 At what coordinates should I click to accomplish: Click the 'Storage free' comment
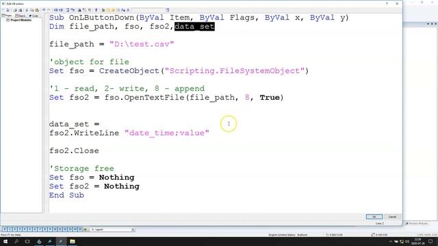pos(81,169)
